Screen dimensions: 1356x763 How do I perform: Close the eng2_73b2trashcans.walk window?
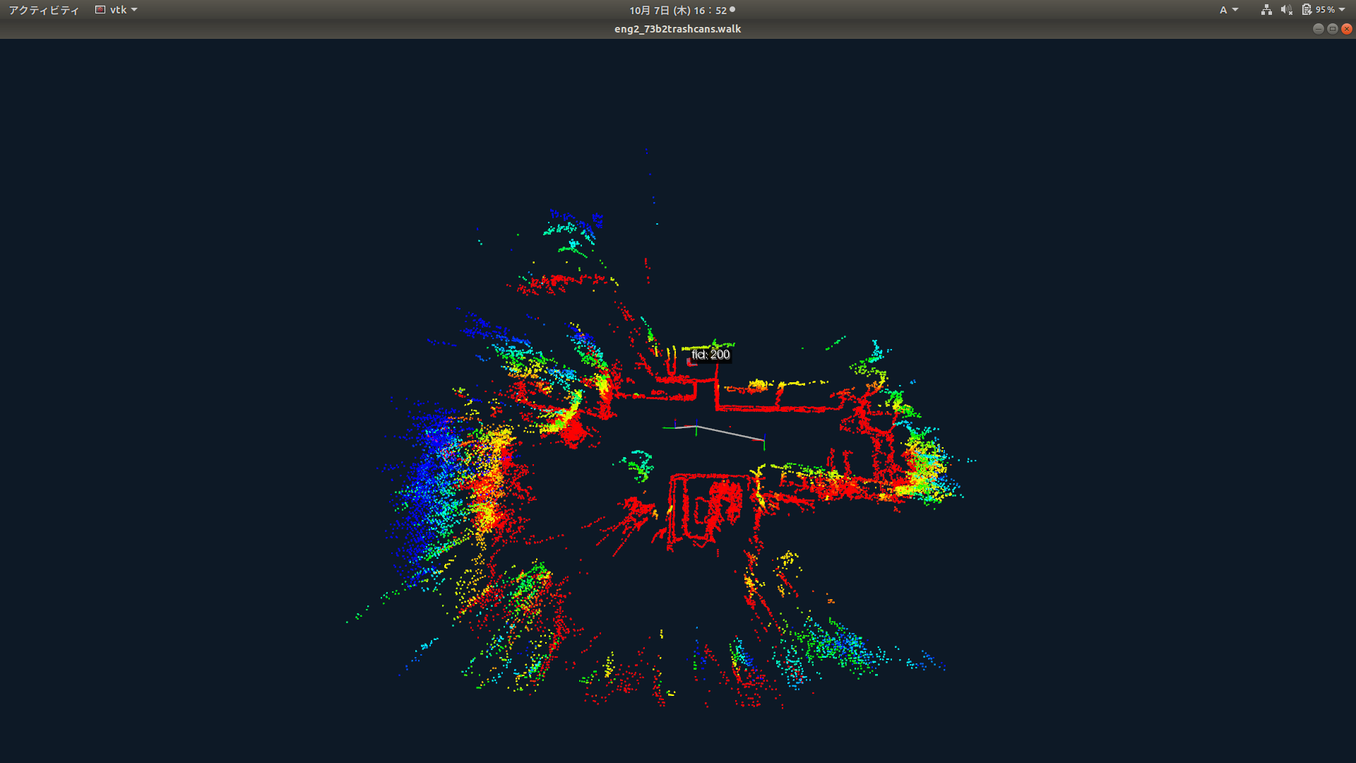pos(1347,29)
